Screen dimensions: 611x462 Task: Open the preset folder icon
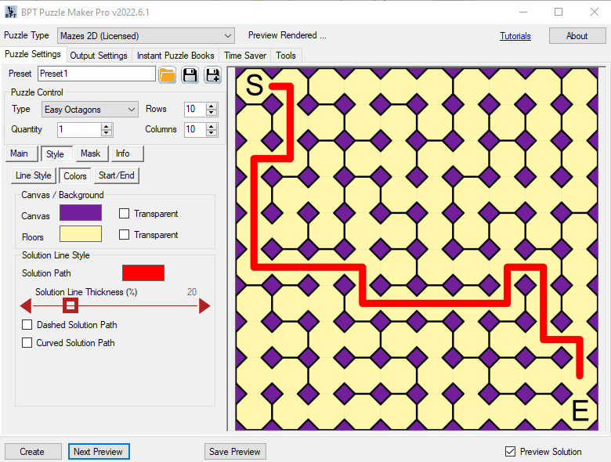[x=167, y=74]
